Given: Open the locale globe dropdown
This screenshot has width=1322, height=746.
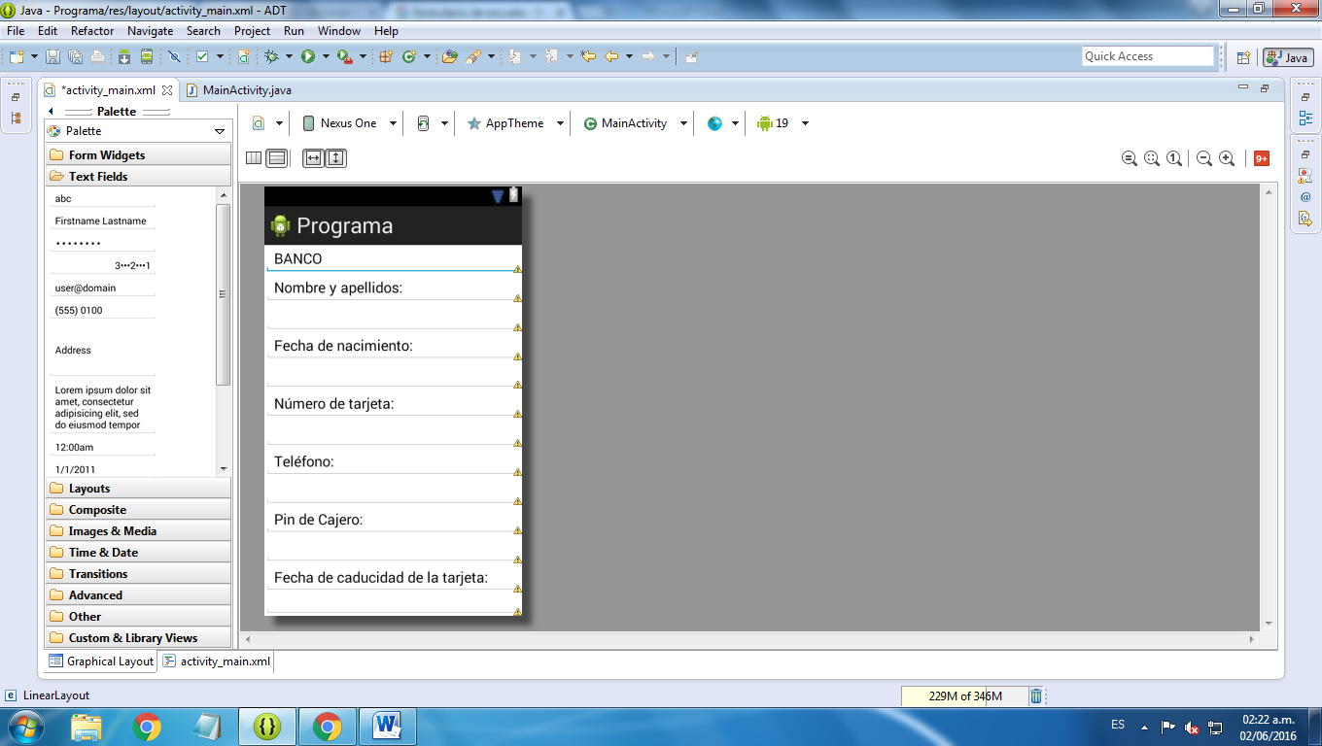Looking at the screenshot, I should pos(723,123).
